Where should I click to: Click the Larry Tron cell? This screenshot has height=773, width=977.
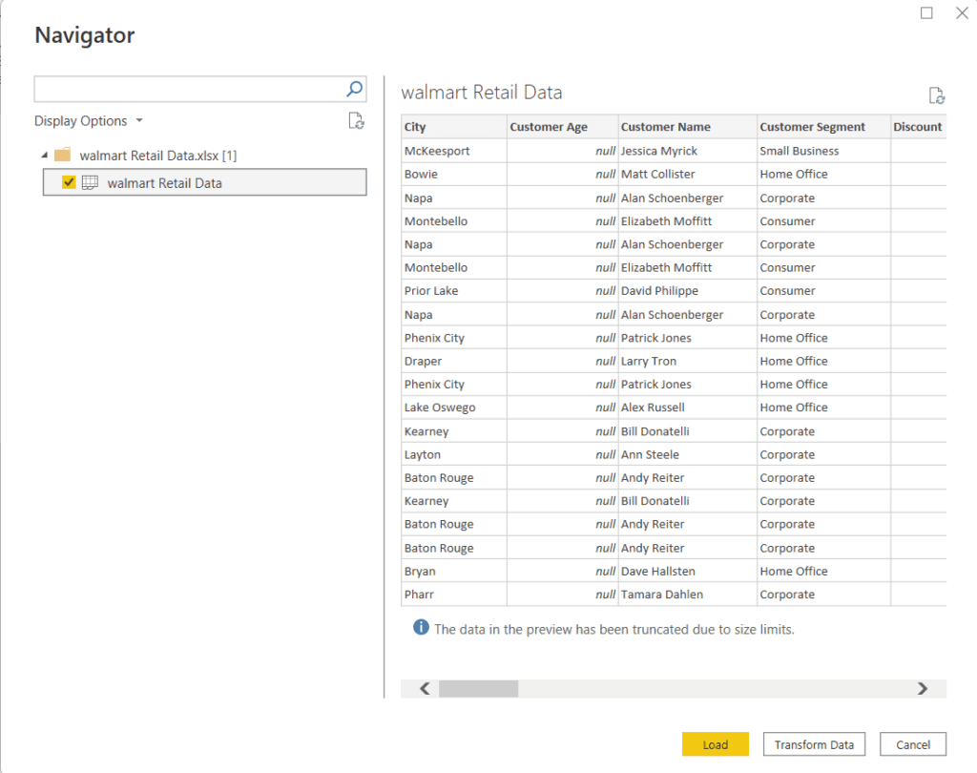pyautogui.click(x=688, y=361)
